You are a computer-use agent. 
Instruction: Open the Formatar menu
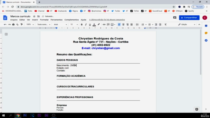click(x=44, y=20)
